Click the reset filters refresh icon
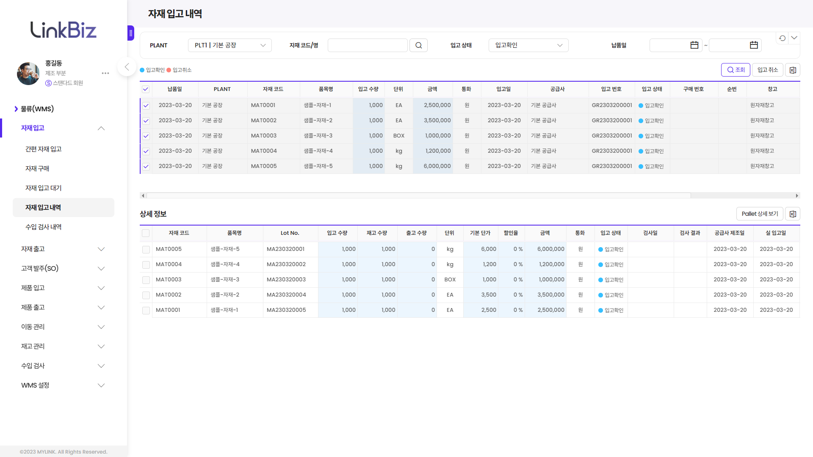Screen dimensions: 813x457 coord(782,38)
